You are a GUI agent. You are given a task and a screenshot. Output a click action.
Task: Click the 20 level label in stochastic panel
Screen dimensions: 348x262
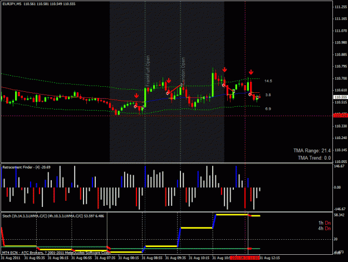click(x=336, y=239)
